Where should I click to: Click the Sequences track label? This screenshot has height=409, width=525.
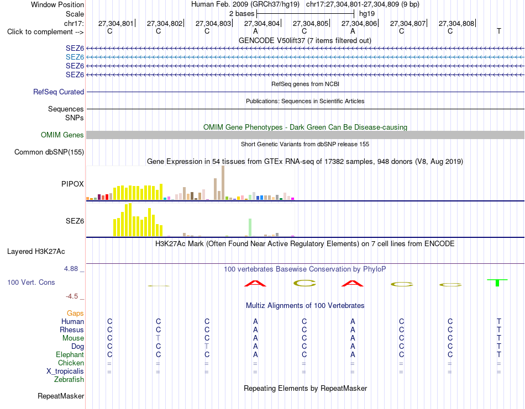pos(66,109)
